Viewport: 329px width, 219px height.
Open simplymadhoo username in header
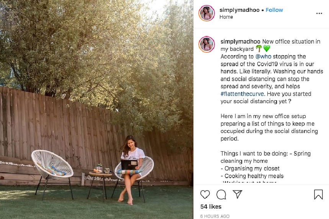point(239,10)
